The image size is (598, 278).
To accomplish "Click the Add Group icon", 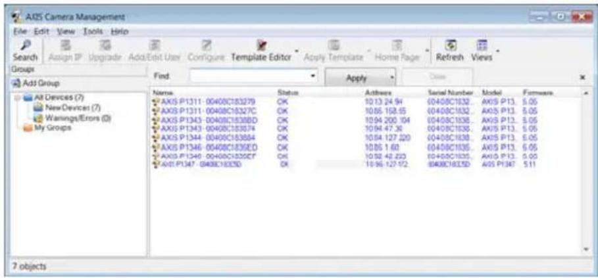I will coord(16,83).
